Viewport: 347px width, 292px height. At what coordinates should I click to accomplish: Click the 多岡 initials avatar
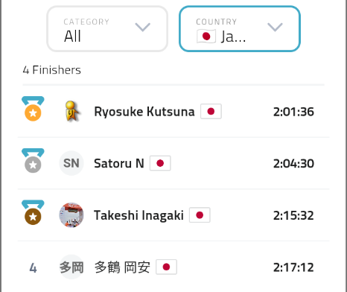tap(71, 267)
